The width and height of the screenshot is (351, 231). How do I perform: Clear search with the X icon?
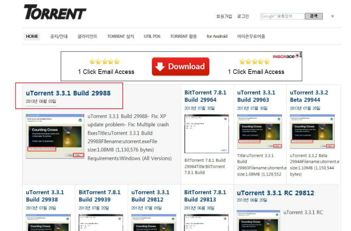click(x=333, y=16)
